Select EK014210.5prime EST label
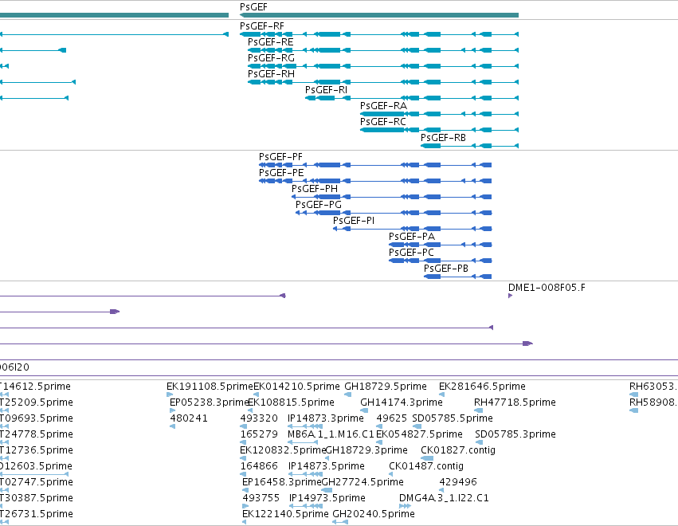This screenshot has height=526, width=678. 296,387
